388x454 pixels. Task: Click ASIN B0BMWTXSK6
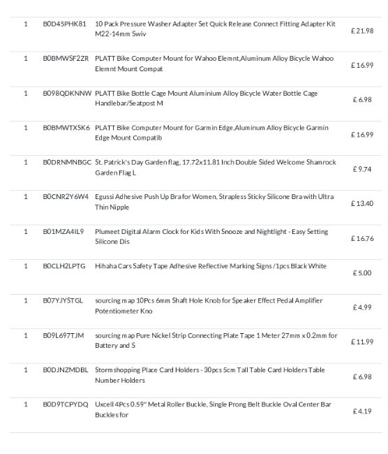pyautogui.click(x=66, y=128)
